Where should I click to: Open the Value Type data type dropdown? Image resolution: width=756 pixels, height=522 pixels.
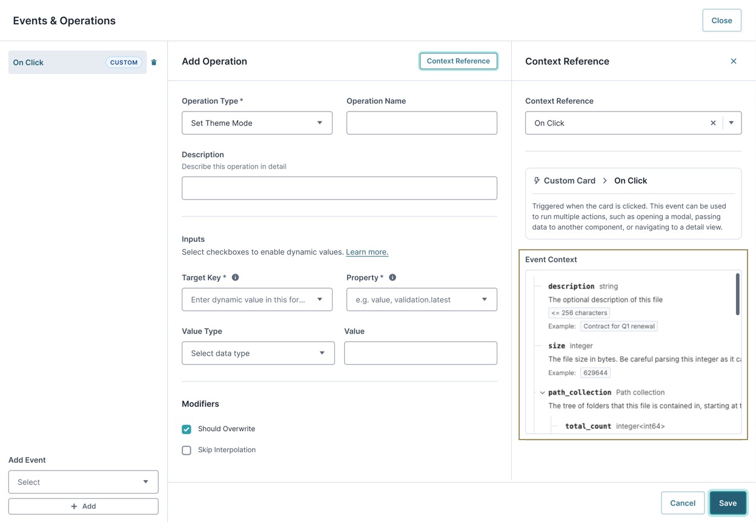tap(258, 353)
